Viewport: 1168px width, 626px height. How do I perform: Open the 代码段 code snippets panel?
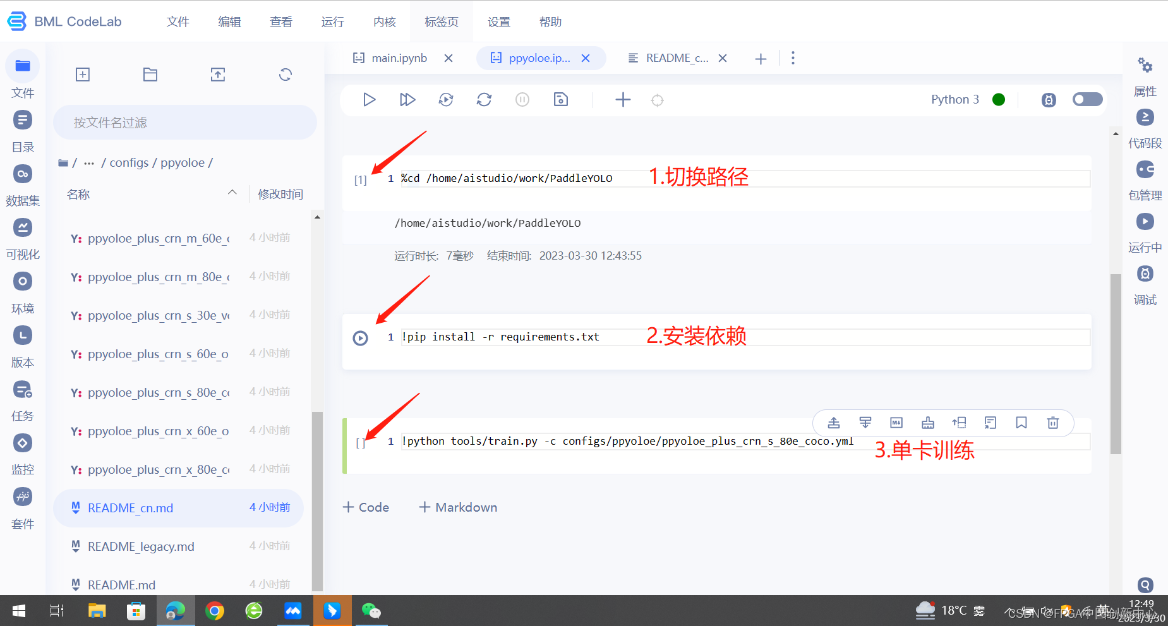(x=1145, y=128)
